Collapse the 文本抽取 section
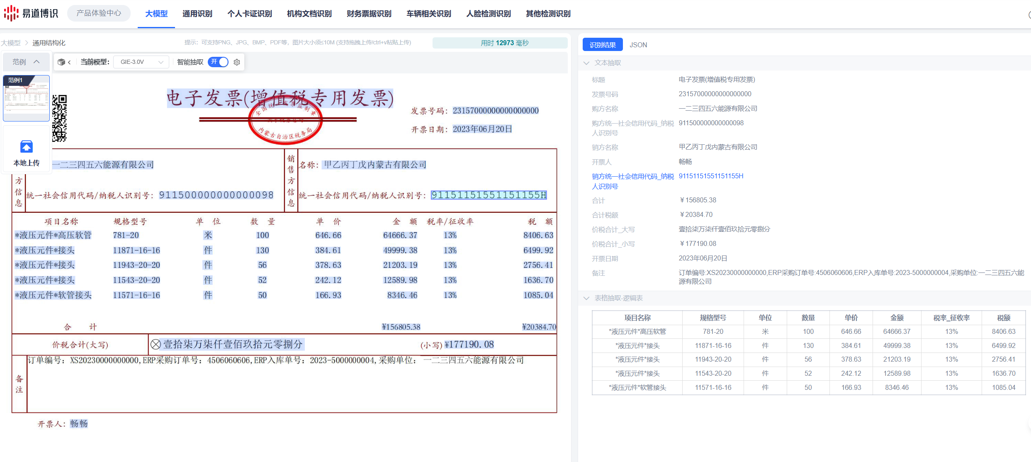Viewport: 1031px width, 462px height. coord(586,63)
